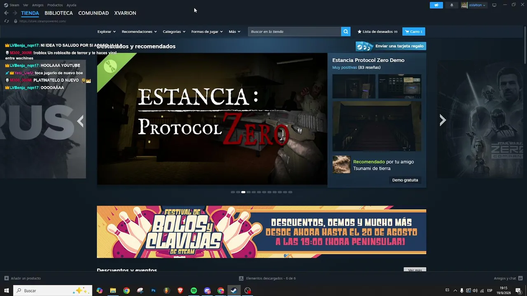Open the volume speaker tray icon
This screenshot has height=296, width=527.
[475, 291]
